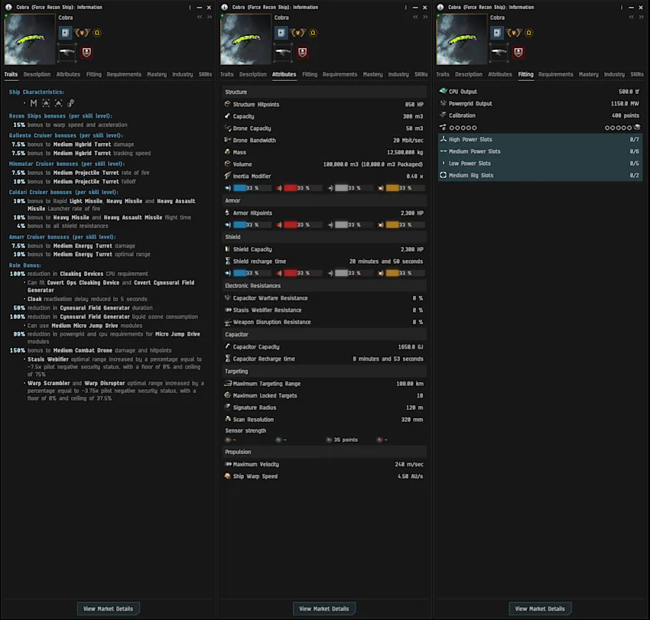Click the forward arrows in middle window
Screen dimensions: 650x620
click(425, 17)
